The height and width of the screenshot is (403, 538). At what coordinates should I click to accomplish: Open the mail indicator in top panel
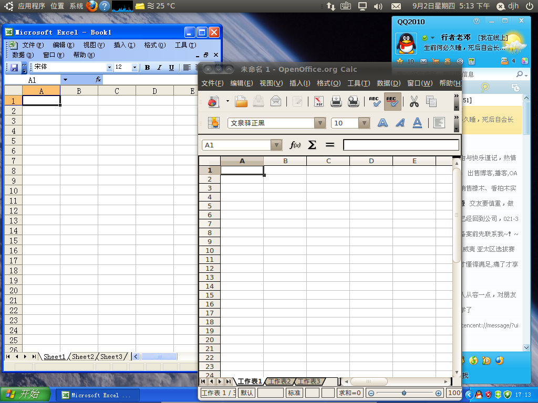point(396,6)
